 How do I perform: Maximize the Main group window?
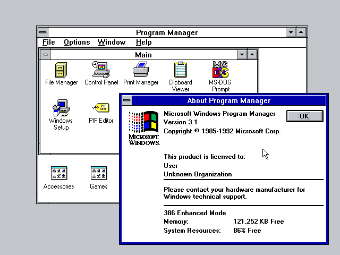252,55
